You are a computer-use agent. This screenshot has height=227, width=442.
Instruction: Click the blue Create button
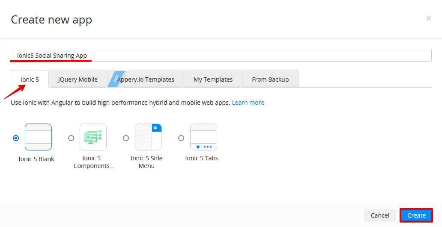(416, 215)
